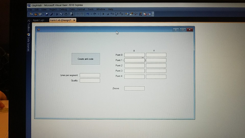The width and height of the screenshot is (245, 138).
Task: Expand the Toolbox side panel
Action: point(29,26)
